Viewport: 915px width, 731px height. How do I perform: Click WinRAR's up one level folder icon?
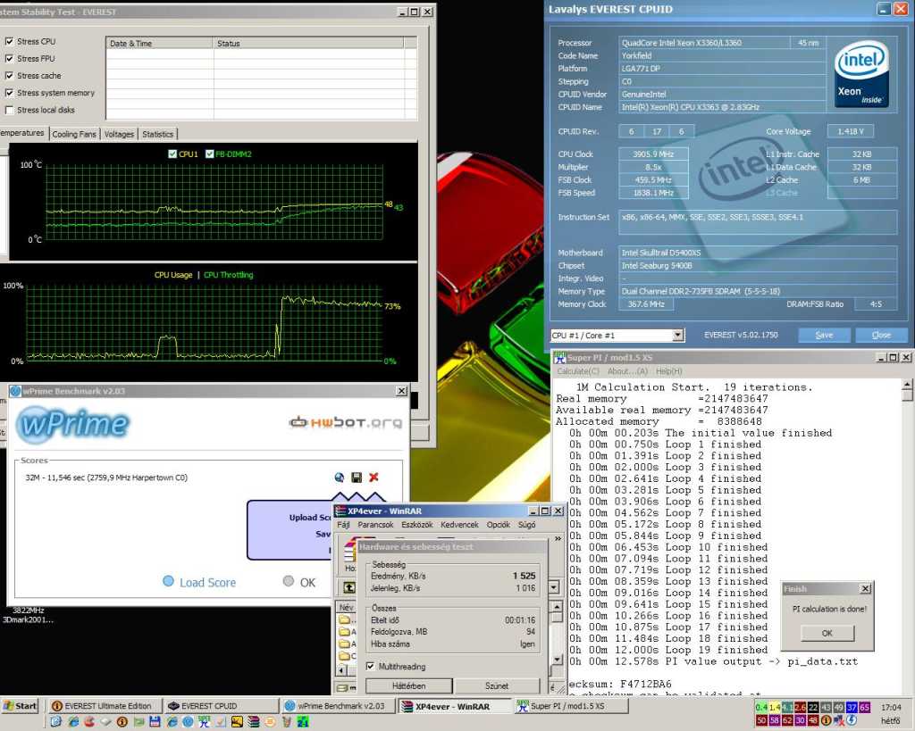coord(349,587)
